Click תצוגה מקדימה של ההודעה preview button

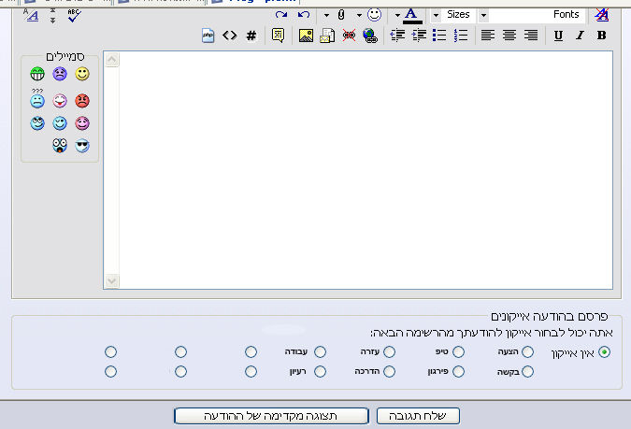pos(271,416)
